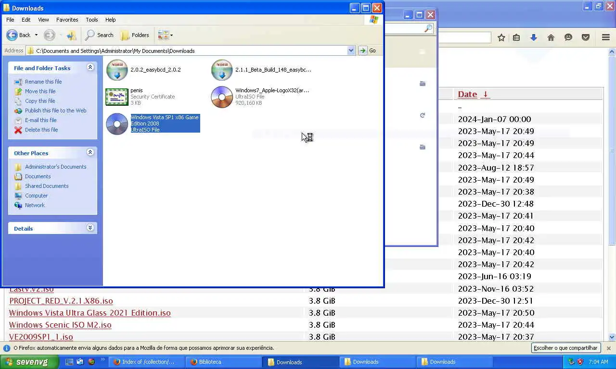
Task: Show Firefox bookmarks list icon
Action: [x=516, y=37]
